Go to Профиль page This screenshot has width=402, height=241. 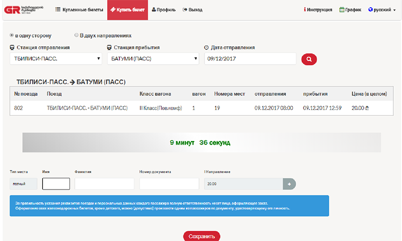pos(163,10)
